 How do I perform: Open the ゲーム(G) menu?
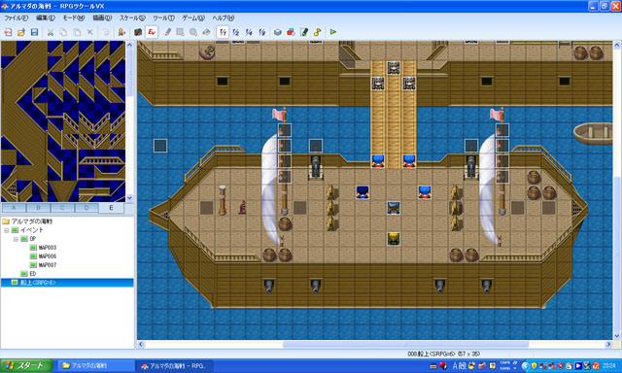tap(193, 17)
